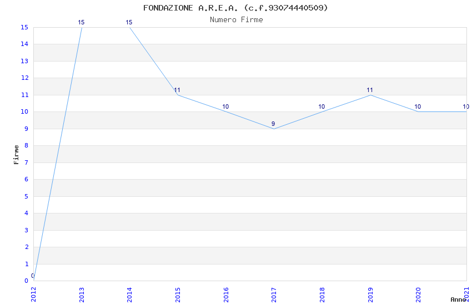Click the data label 11 at 2015
Viewport: 472px width, 305px height.
pyautogui.click(x=177, y=90)
